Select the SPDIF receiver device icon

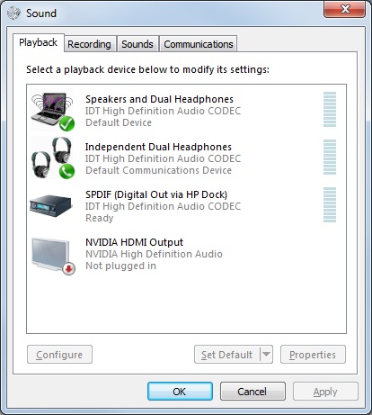point(51,205)
